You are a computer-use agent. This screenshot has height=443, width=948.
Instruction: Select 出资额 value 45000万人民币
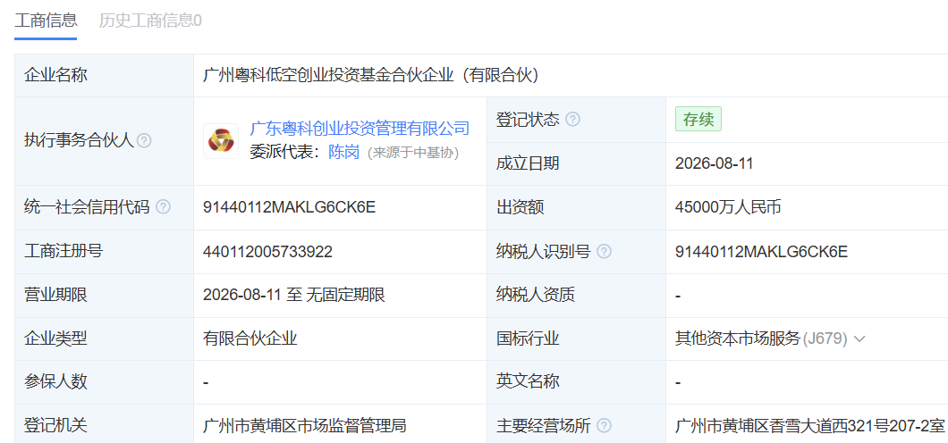click(x=729, y=207)
